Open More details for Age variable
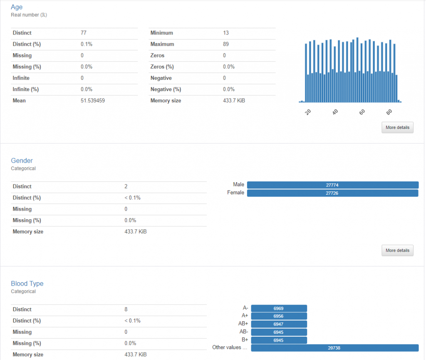 pyautogui.click(x=397, y=127)
